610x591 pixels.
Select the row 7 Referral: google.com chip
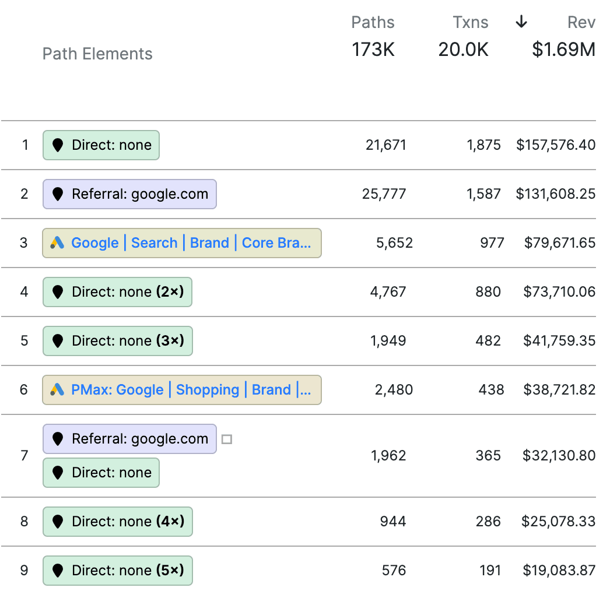pos(129,439)
